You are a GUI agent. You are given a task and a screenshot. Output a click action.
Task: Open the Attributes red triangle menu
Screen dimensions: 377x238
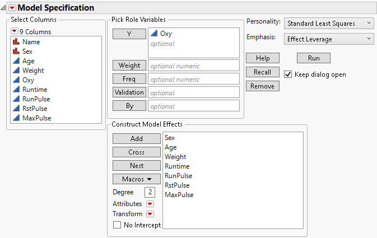pyautogui.click(x=150, y=204)
